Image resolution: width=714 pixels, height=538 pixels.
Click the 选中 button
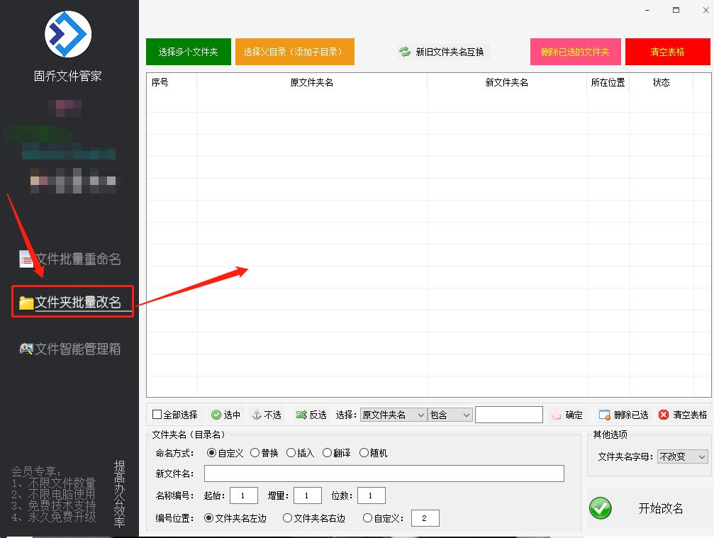(x=226, y=415)
